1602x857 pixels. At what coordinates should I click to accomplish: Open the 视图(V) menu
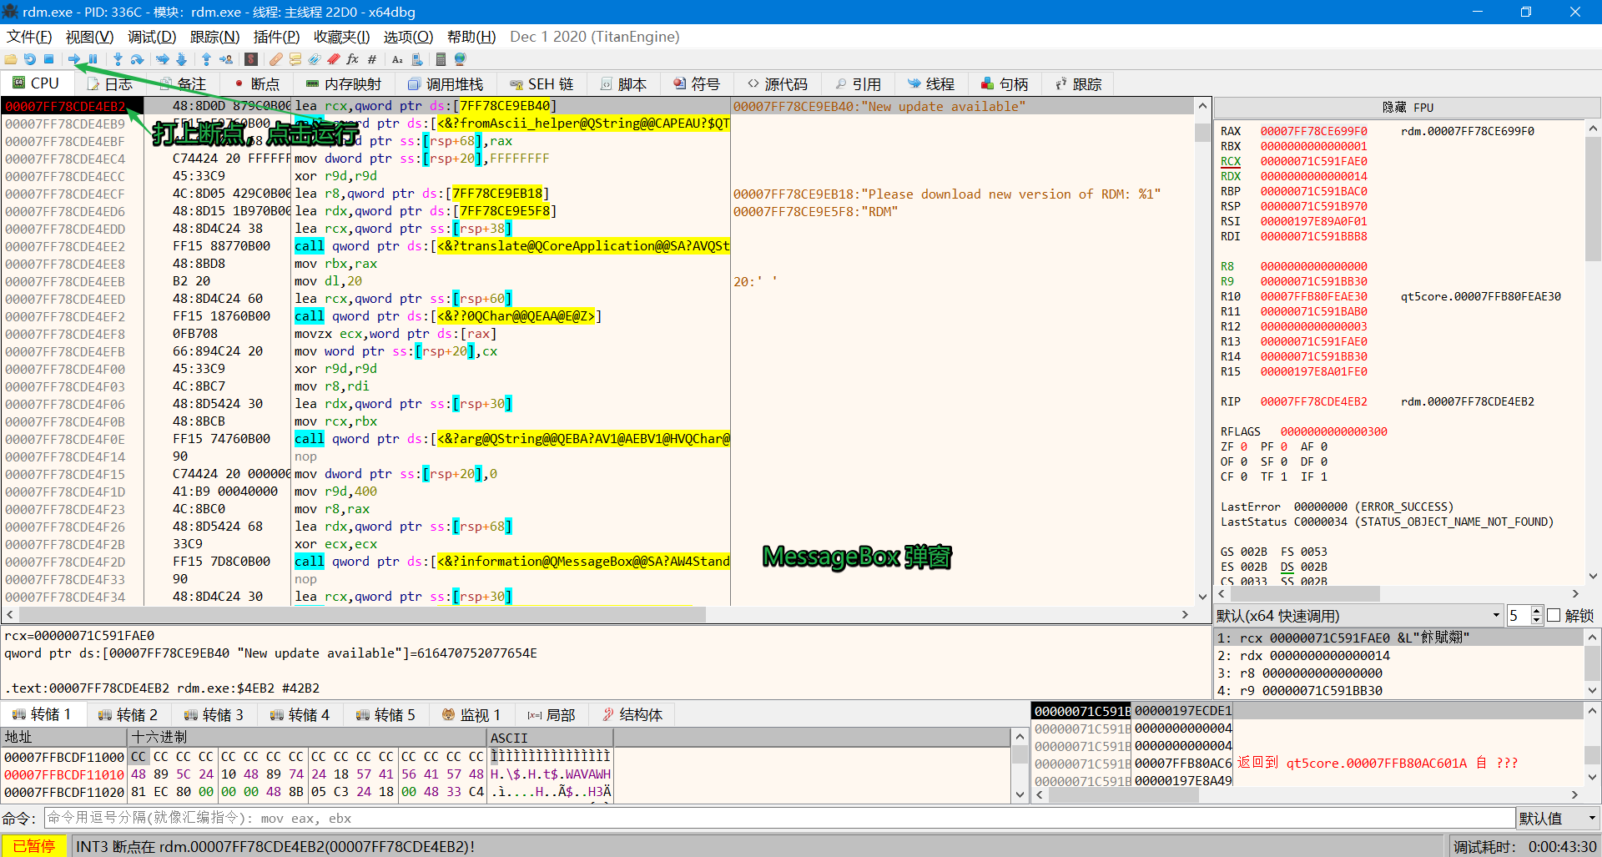pyautogui.click(x=89, y=37)
